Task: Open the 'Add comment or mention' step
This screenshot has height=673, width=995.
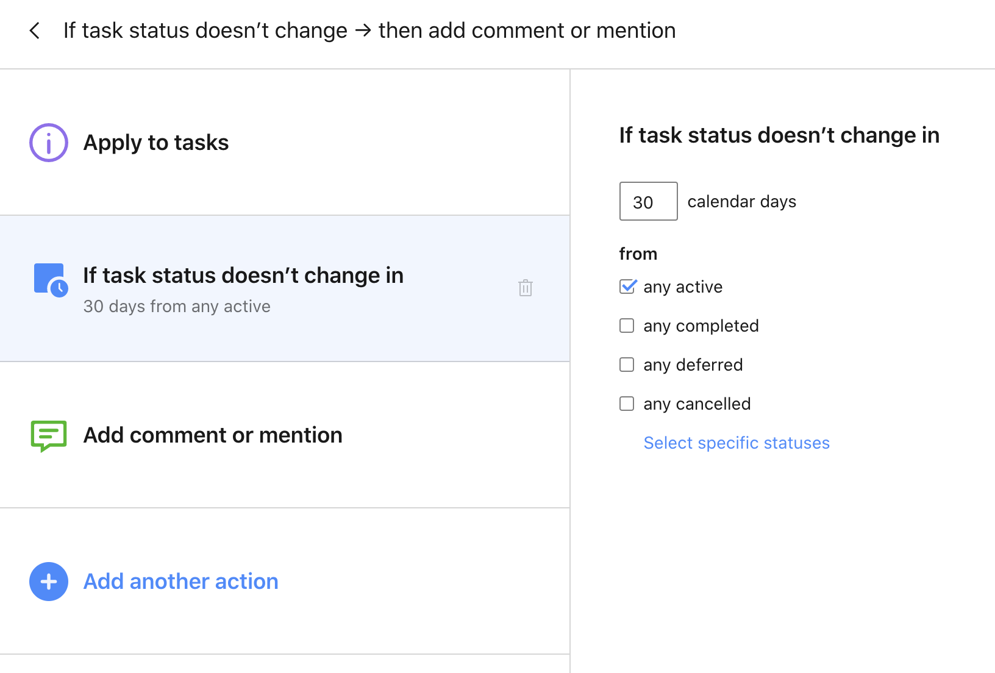Action: tap(213, 435)
